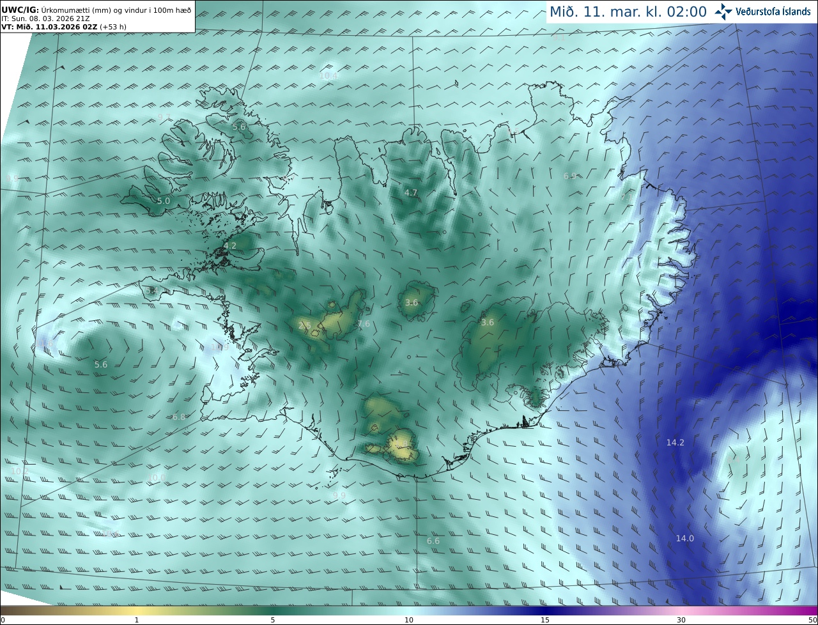This screenshot has width=818, height=625.
Task: Click the 4.2 value on the map
Action: (x=230, y=245)
